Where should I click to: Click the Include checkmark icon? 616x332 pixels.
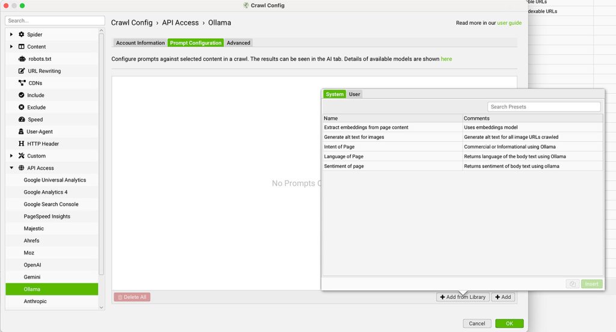pos(21,95)
